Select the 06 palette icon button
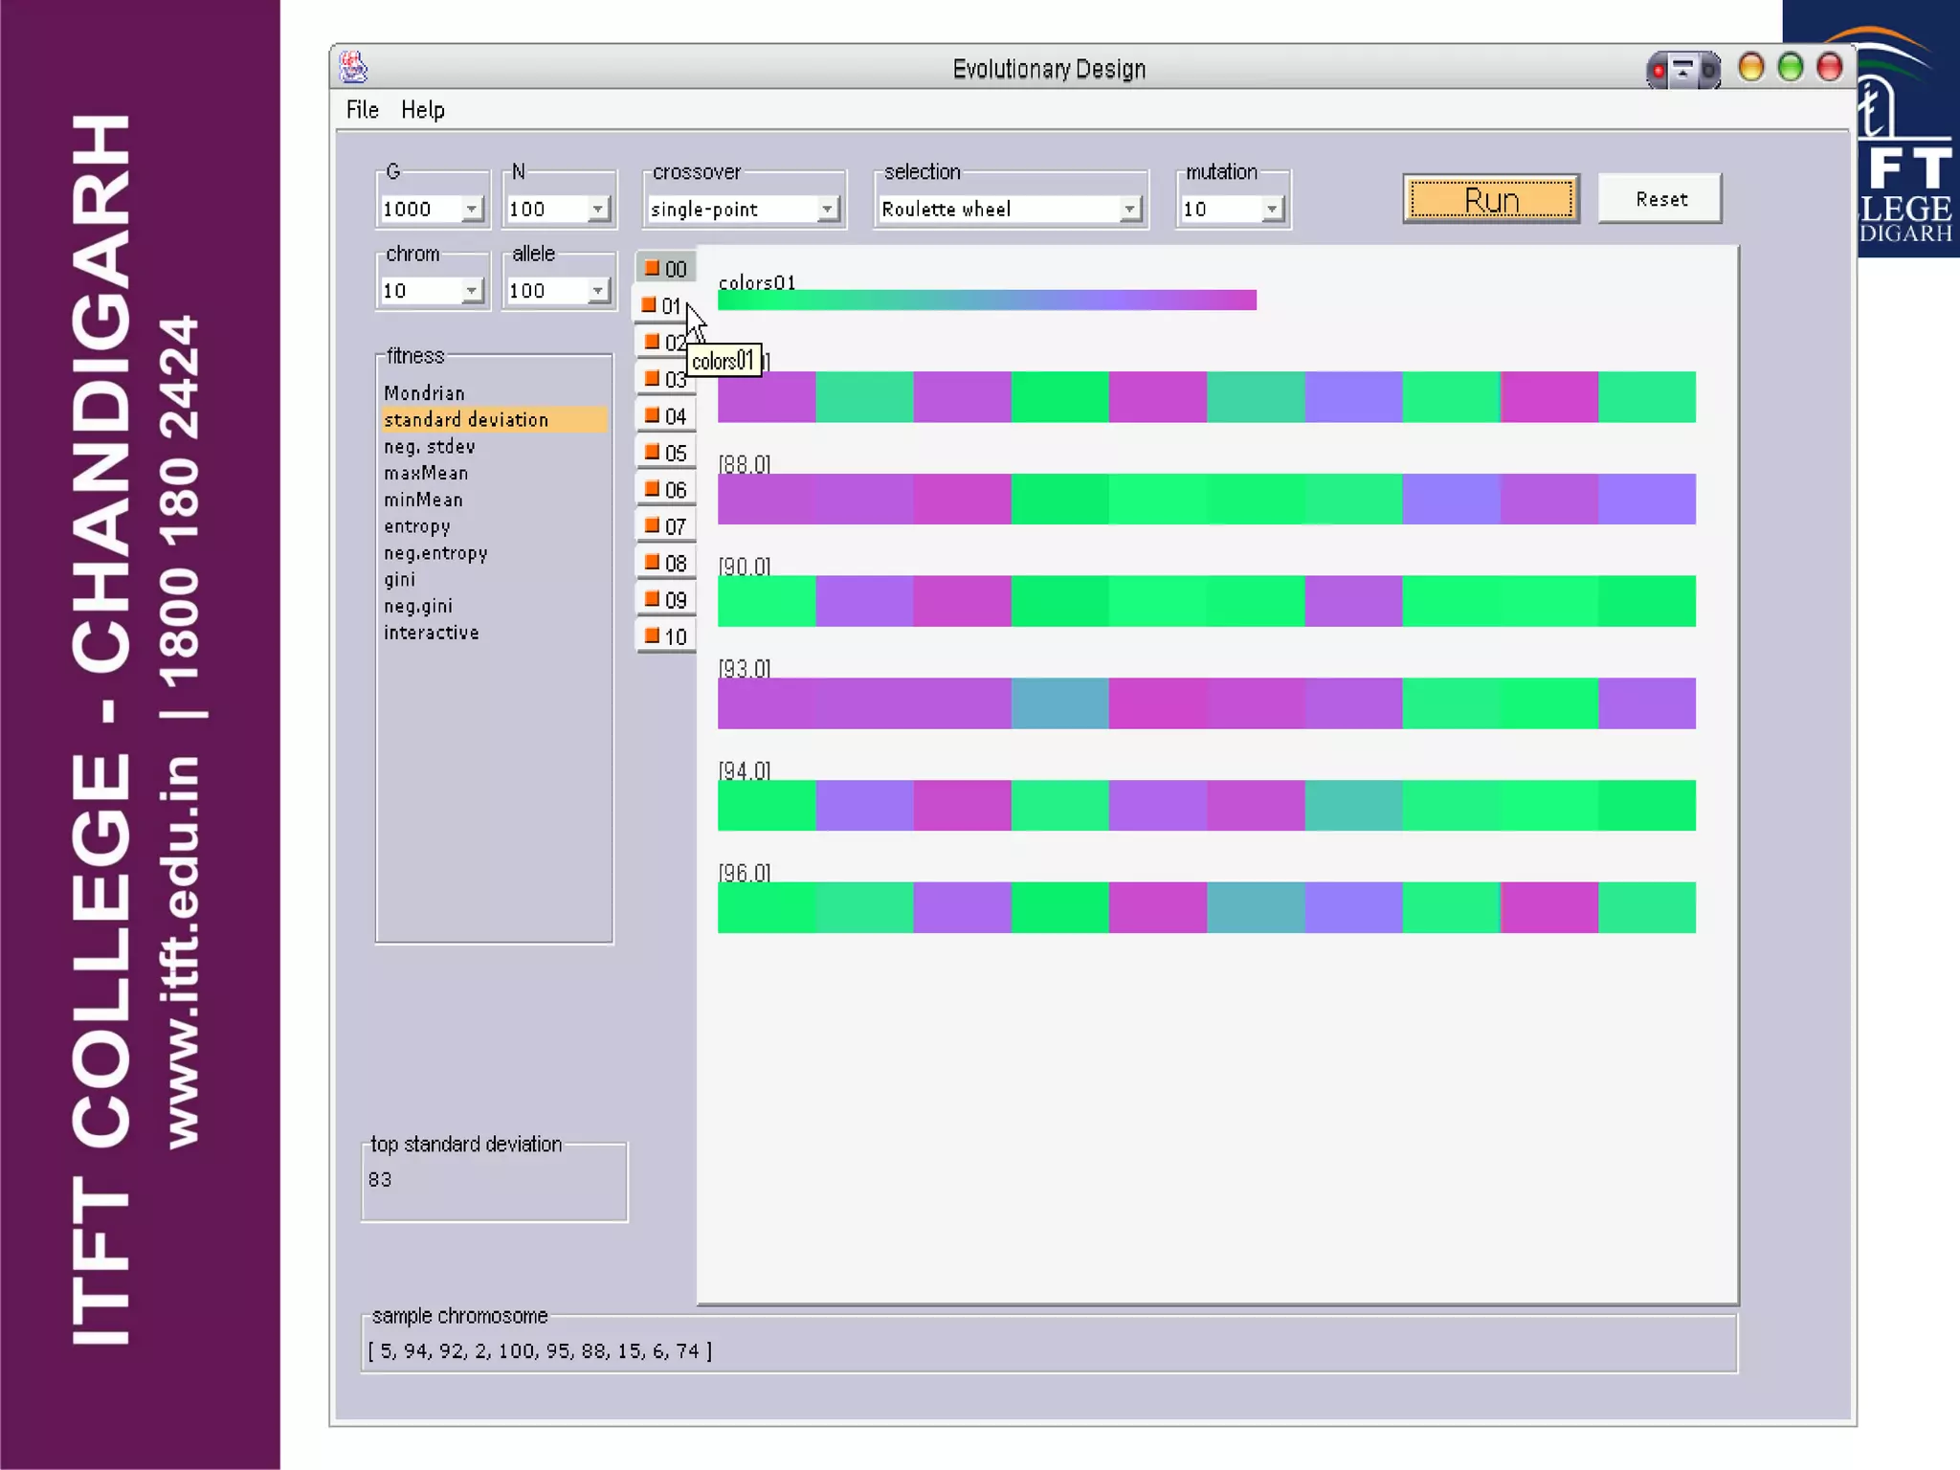This screenshot has height=1470, width=1960. 665,490
